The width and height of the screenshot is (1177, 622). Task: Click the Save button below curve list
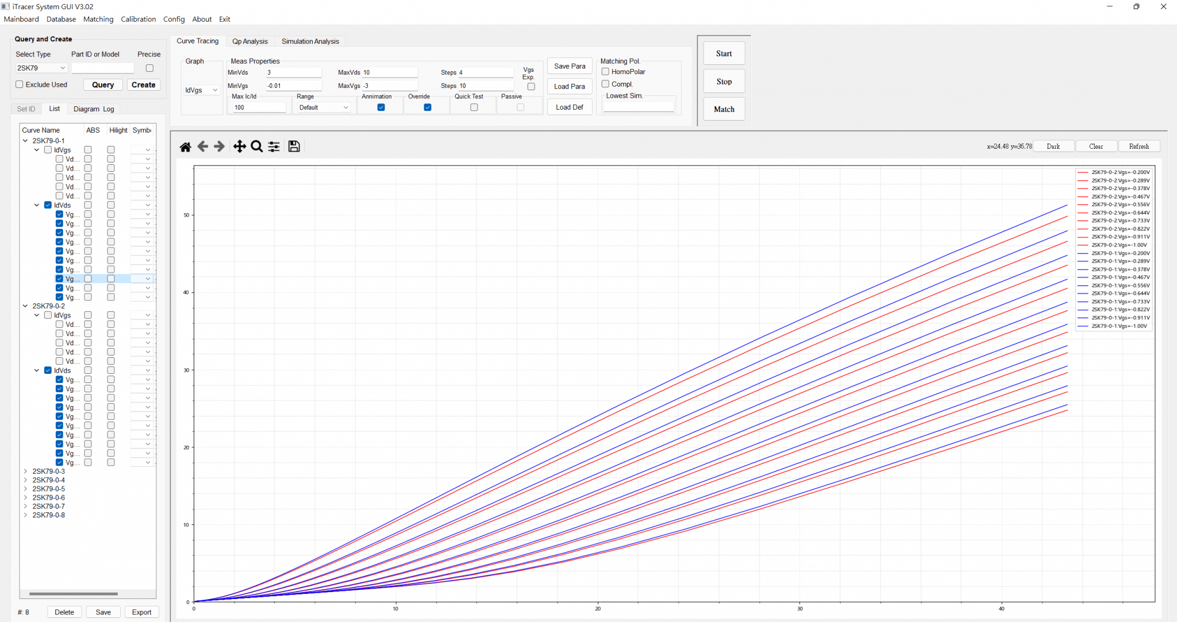coord(103,612)
